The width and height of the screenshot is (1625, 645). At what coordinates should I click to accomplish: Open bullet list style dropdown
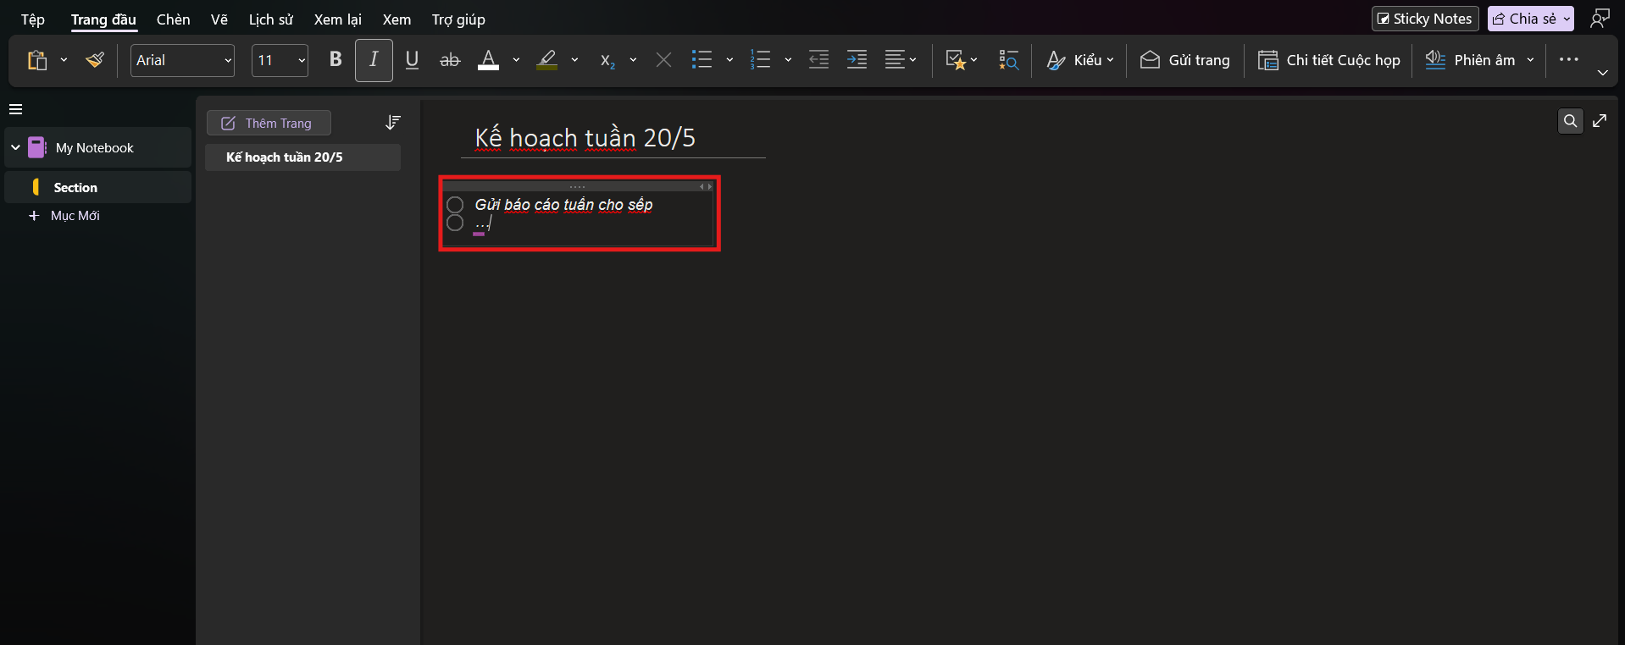coord(729,60)
